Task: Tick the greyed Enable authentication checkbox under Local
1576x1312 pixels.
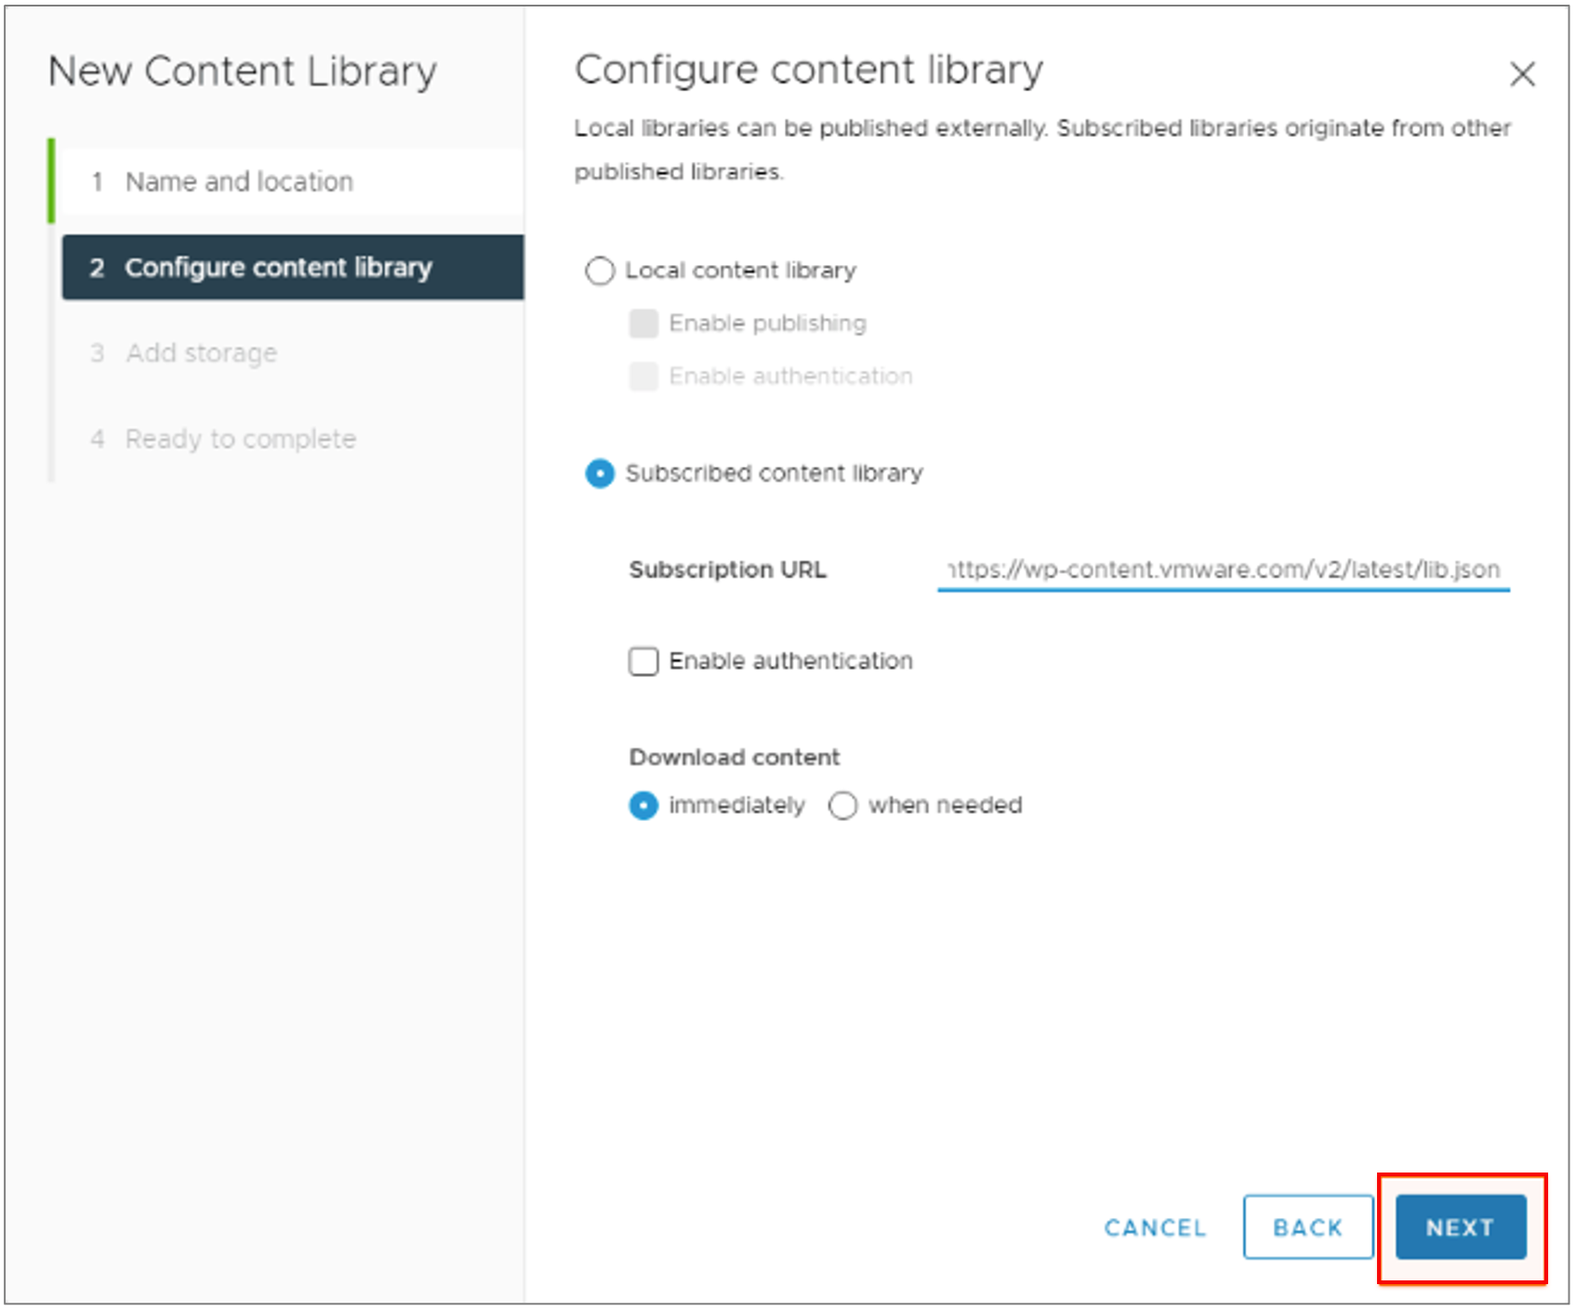Action: tap(643, 377)
